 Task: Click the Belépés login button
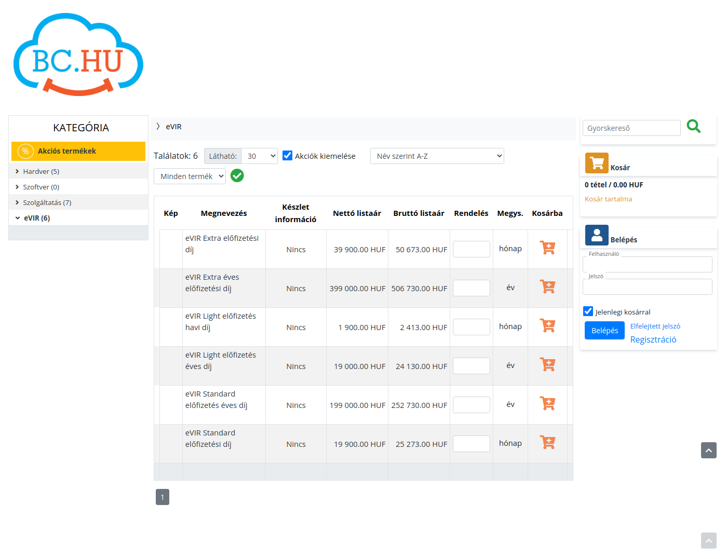point(604,331)
